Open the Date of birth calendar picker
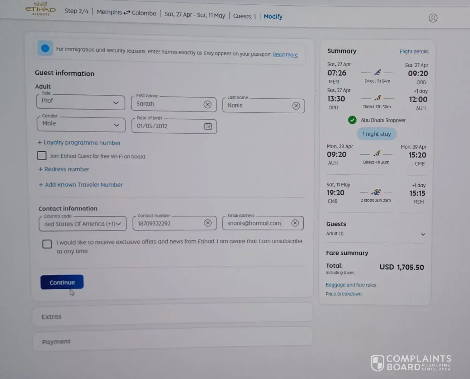This screenshot has width=470, height=379. [x=208, y=126]
